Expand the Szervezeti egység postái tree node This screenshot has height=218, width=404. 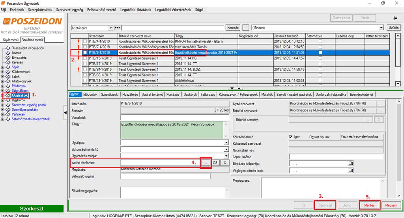tap(3, 105)
